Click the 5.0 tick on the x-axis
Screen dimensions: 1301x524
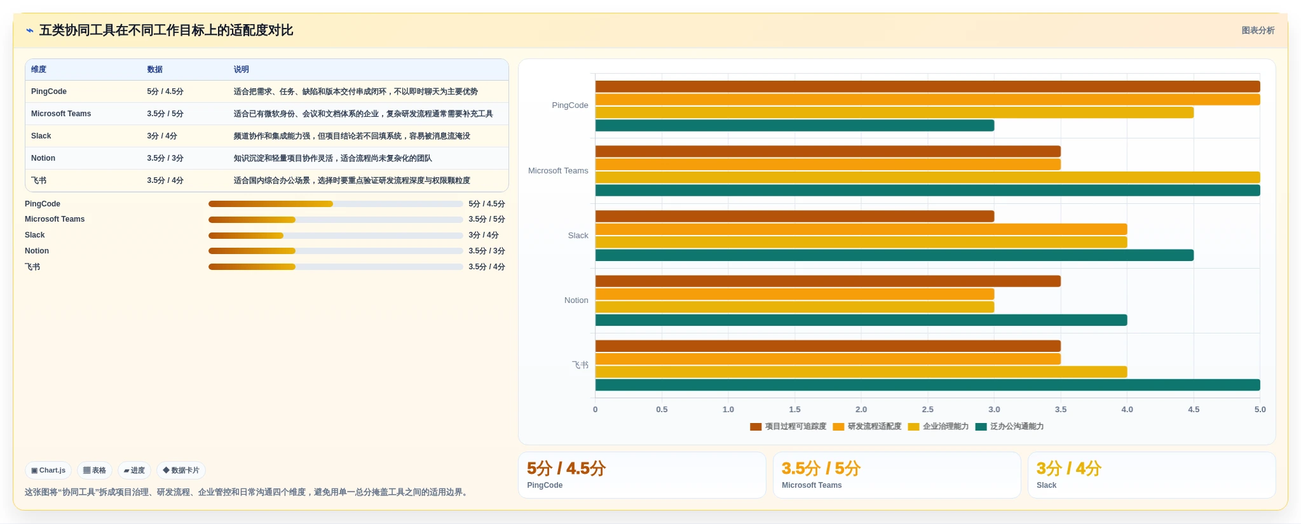tap(1260, 410)
